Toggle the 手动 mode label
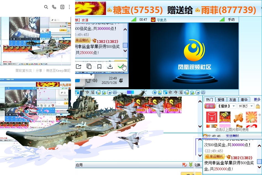Image resolution: width=262 pixels, height=175 pixels. [x=231, y=20]
